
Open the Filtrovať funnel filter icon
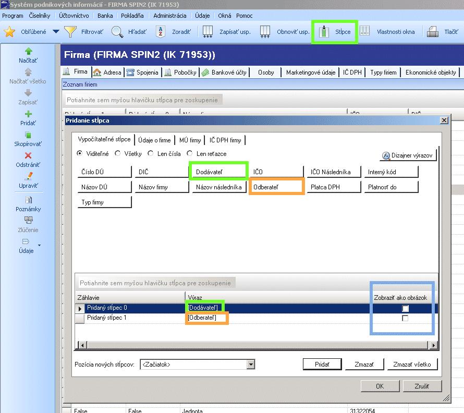click(70, 31)
